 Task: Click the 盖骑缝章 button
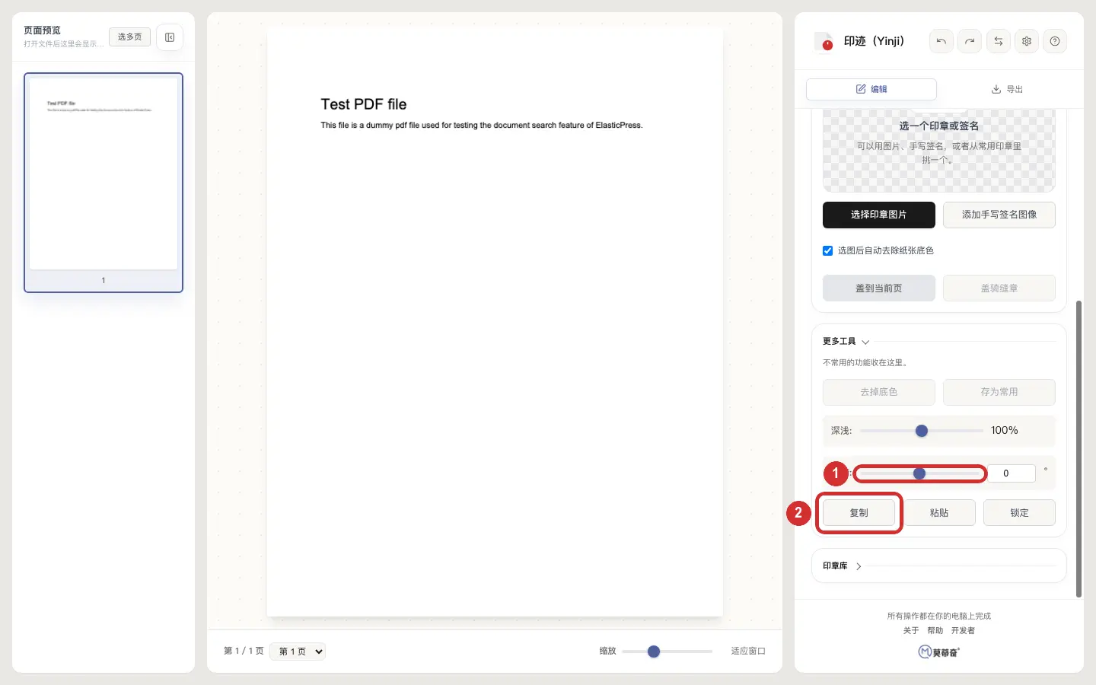999,288
